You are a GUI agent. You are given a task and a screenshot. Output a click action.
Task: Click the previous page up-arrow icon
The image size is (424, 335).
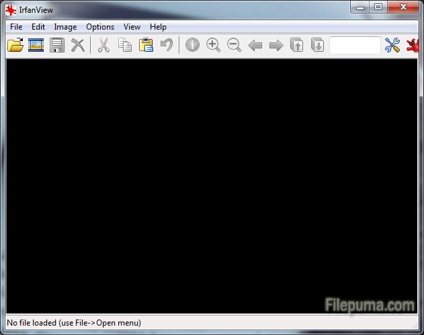tap(297, 46)
